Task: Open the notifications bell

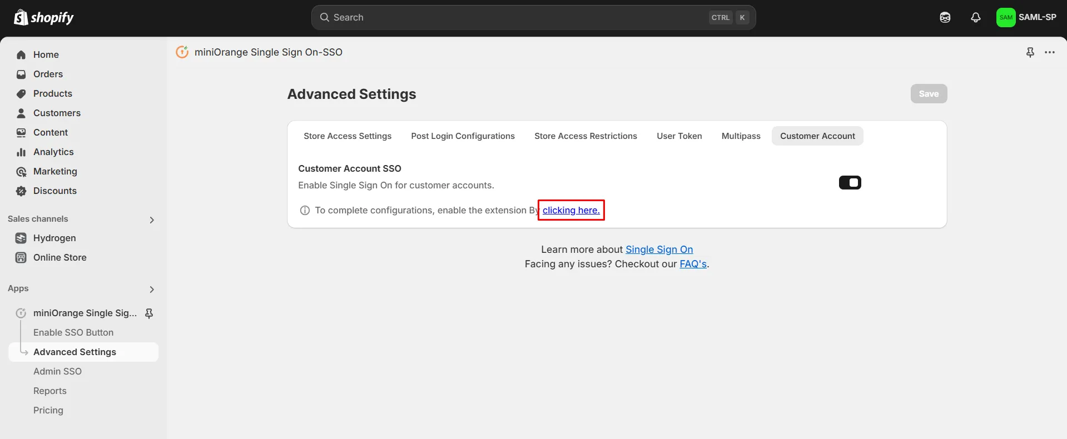Action: click(x=976, y=17)
